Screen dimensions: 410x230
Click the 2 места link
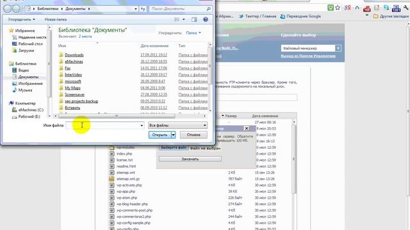point(85,36)
